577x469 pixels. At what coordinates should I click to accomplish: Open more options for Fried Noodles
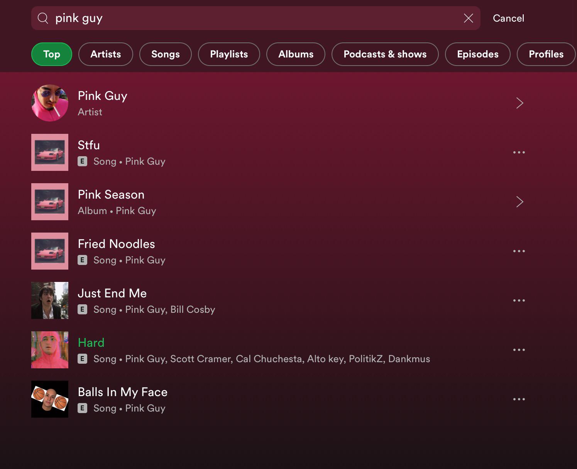click(519, 251)
